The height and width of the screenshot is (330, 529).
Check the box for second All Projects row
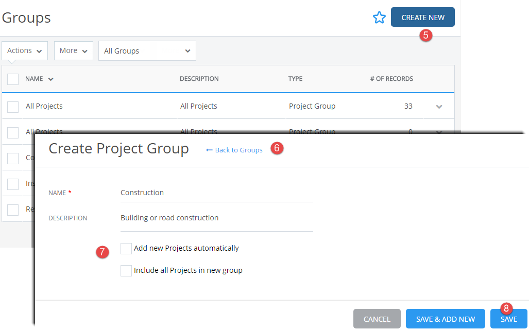pyautogui.click(x=13, y=132)
